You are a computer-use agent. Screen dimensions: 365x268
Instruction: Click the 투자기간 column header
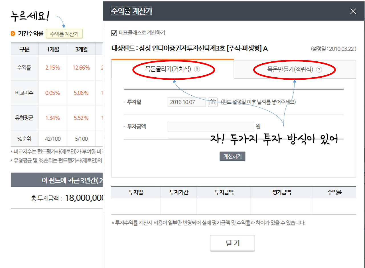pyautogui.click(x=178, y=192)
